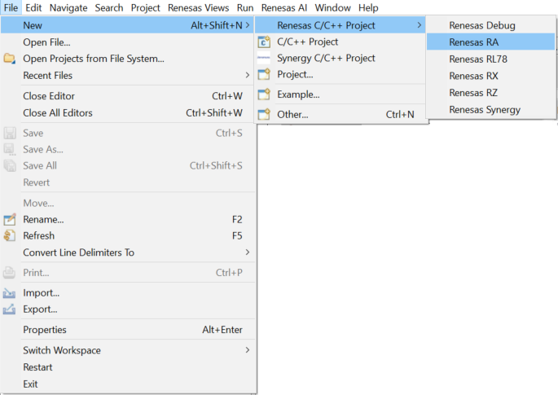Viewport: 558px width, 395px height.
Task: Open the Edit menu
Action: pyautogui.click(x=33, y=7)
